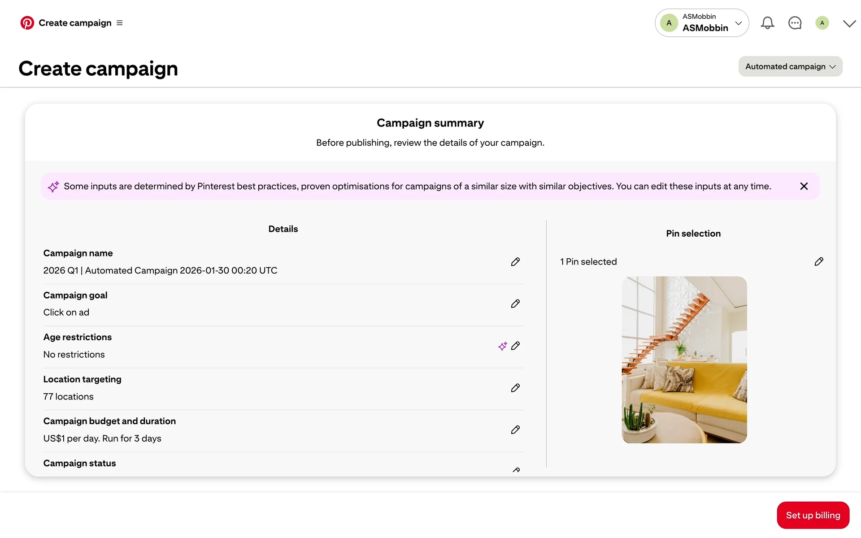This screenshot has height=538, width=861.
Task: Click the Pinterest logo icon
Action: tap(27, 23)
